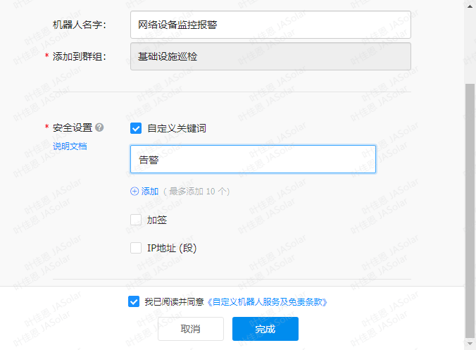Click the blue 完成 button

point(265,329)
